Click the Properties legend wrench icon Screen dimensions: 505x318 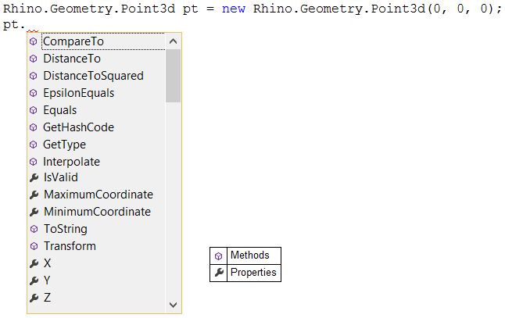219,273
